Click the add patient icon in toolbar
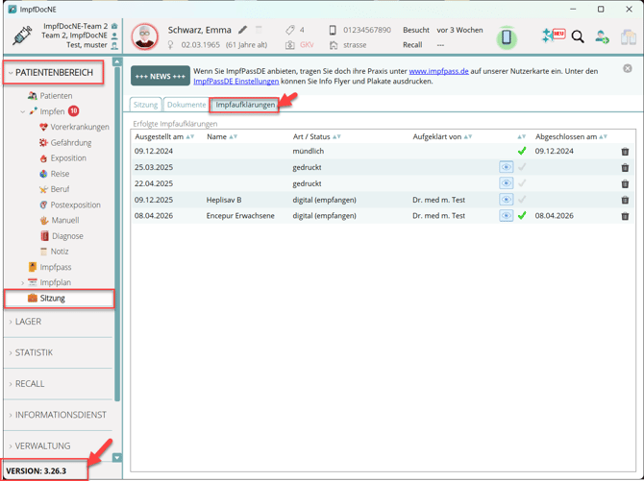This screenshot has width=644, height=481. 602,37
